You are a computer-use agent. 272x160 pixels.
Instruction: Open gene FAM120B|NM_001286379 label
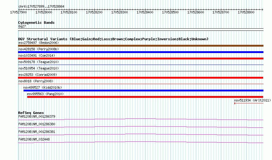tap(37, 117)
